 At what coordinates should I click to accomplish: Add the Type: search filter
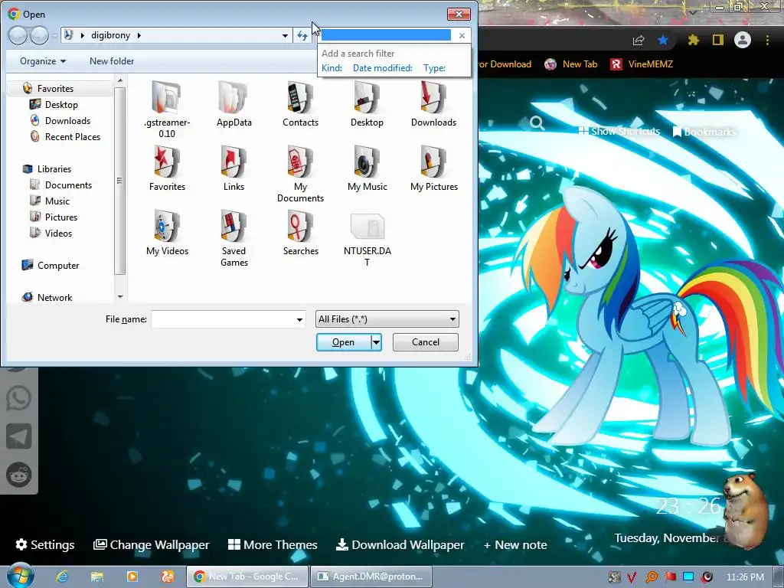(x=435, y=68)
